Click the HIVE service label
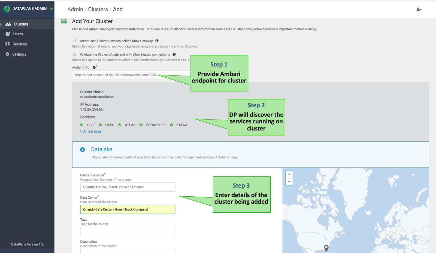436x253 pixels. tap(91, 125)
